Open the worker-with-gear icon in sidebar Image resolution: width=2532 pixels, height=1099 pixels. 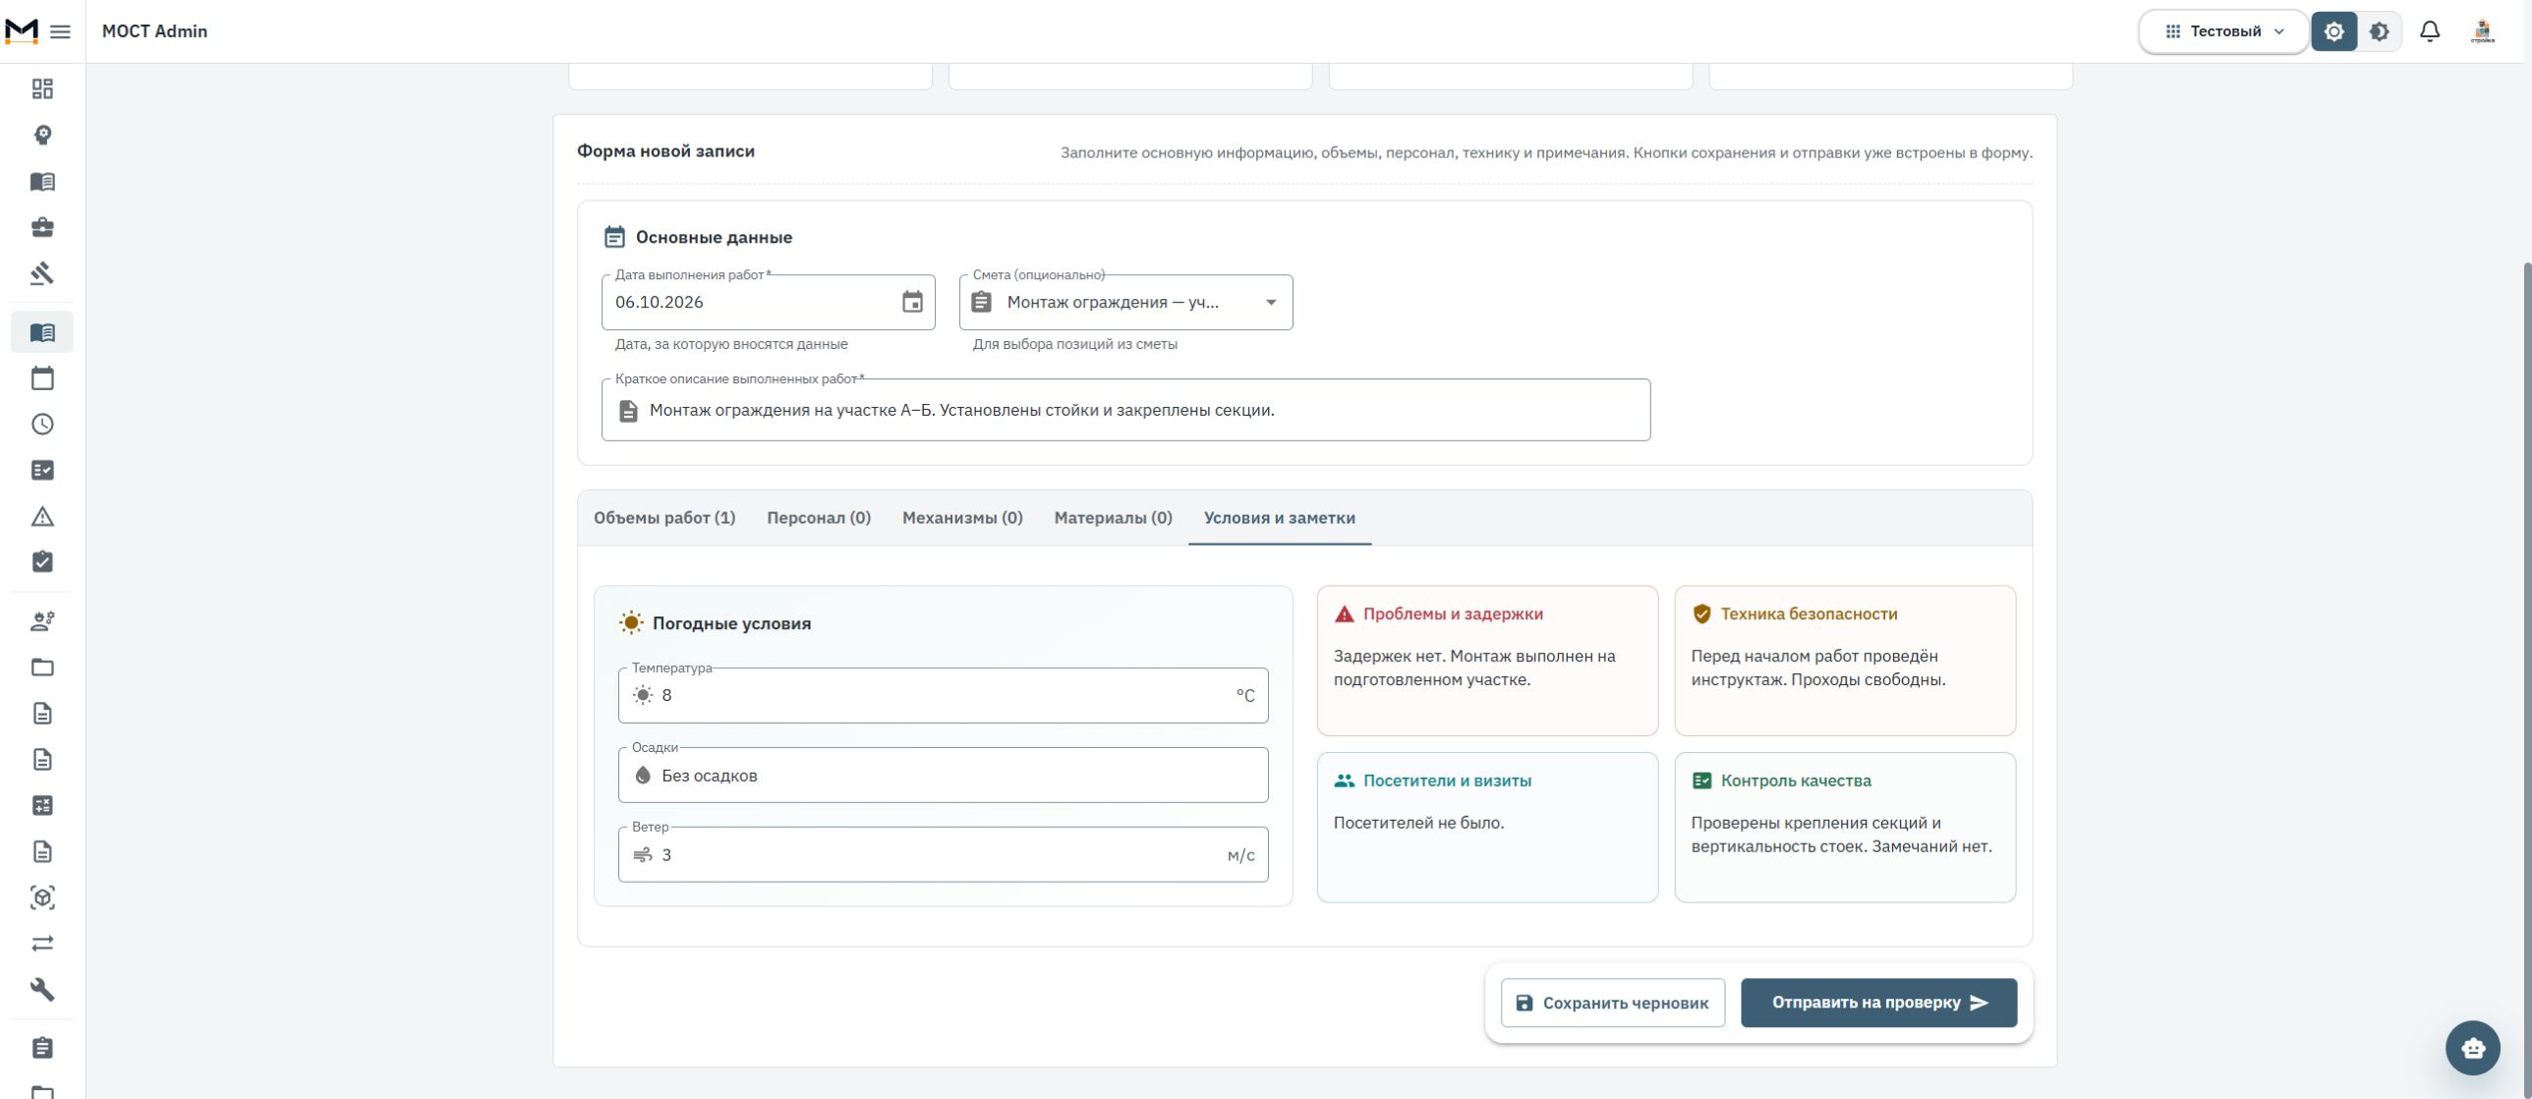tap(42, 621)
